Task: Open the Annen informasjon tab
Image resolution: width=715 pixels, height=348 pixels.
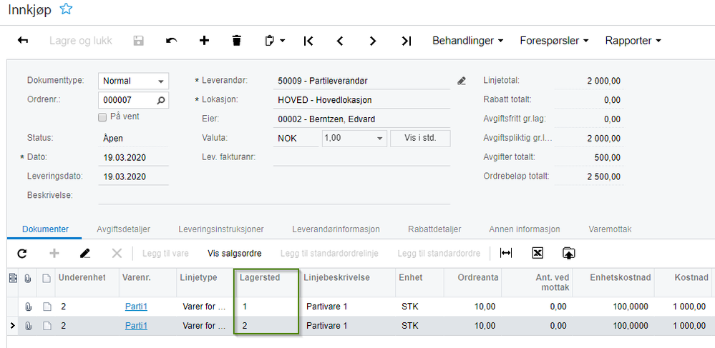Action: 525,229
